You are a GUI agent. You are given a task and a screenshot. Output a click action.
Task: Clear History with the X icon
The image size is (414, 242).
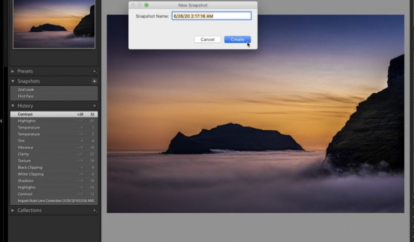click(94, 106)
